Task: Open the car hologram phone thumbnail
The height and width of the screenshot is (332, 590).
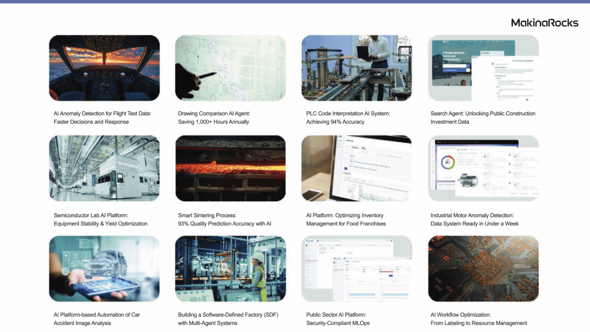Action: point(104,269)
